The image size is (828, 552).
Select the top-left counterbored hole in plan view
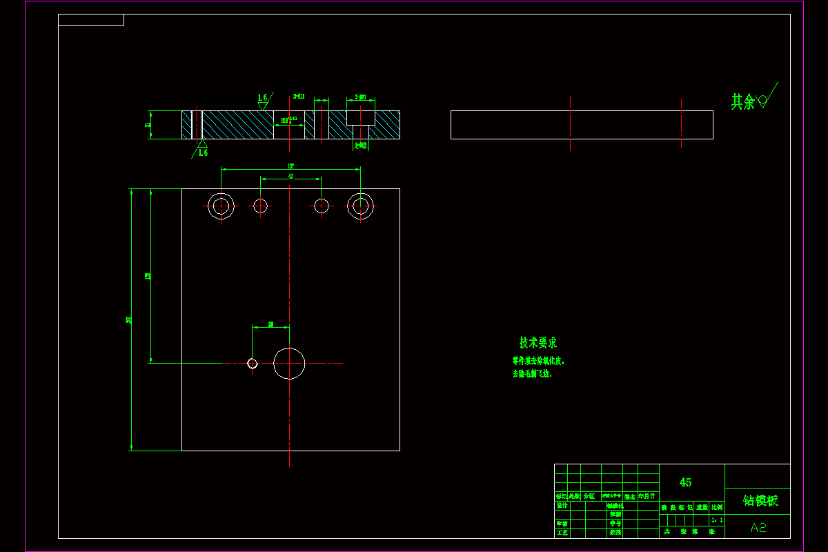(221, 206)
